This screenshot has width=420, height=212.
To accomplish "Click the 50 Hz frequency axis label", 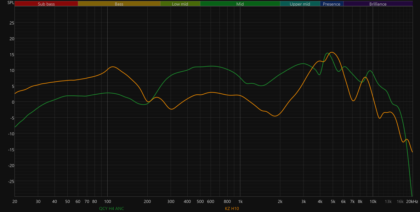I will pyautogui.click(x=68, y=201).
